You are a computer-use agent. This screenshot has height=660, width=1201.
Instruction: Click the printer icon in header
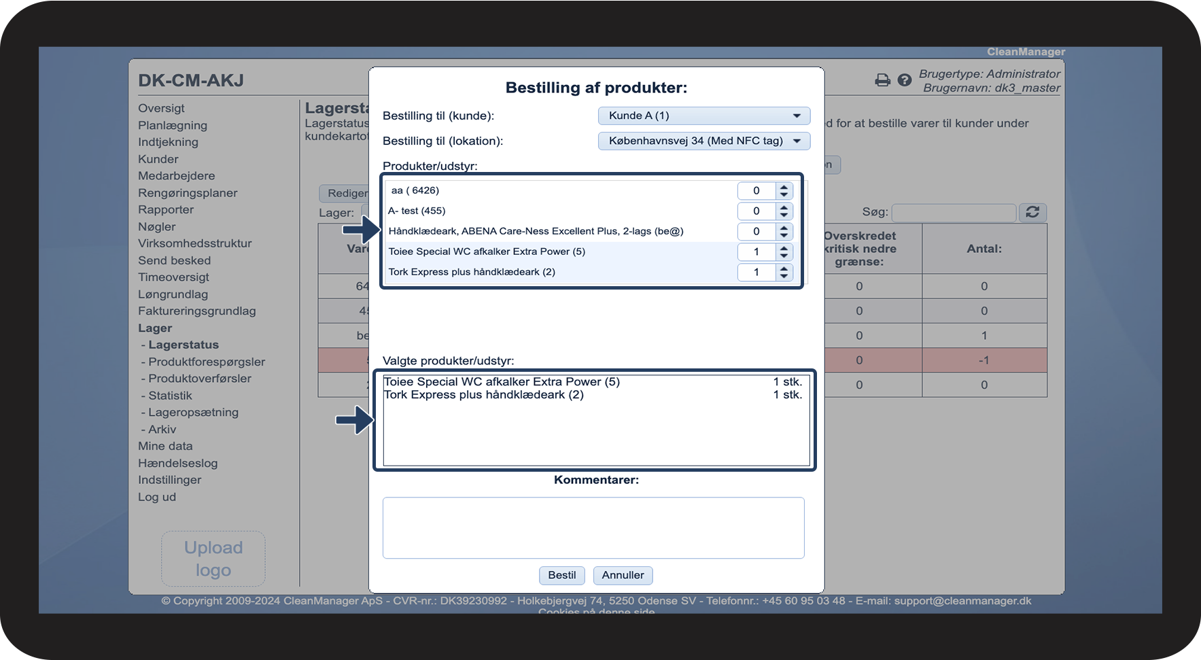[882, 80]
